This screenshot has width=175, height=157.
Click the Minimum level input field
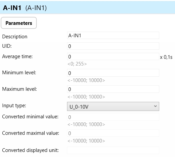pyautogui.click(x=113, y=73)
